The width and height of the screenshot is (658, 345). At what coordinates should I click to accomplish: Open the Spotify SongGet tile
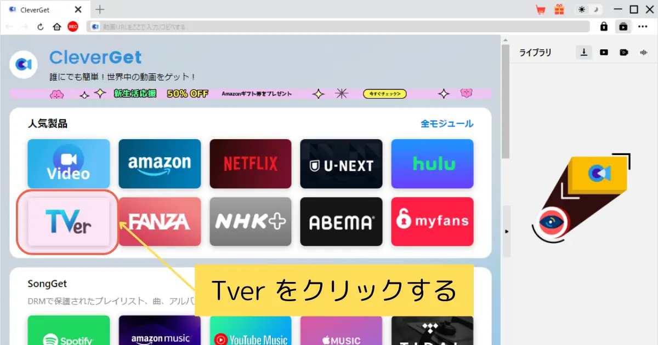coord(69,330)
